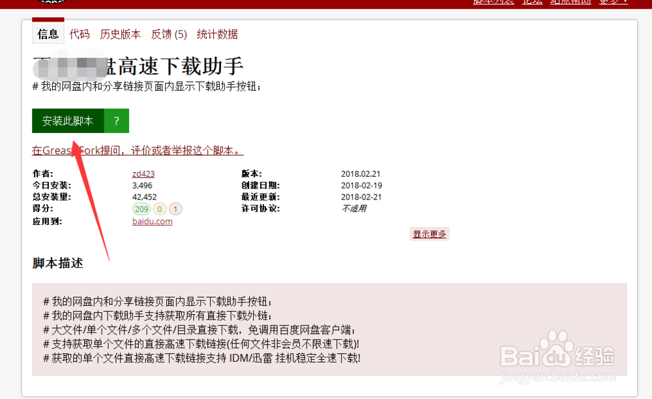Select the red 1 bad rating badge

coord(175,209)
